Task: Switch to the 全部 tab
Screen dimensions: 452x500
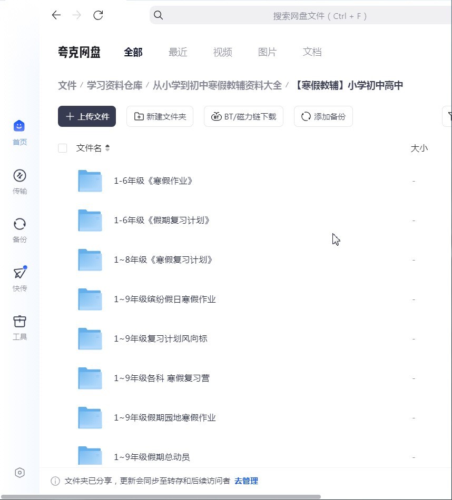Action: pyautogui.click(x=133, y=52)
